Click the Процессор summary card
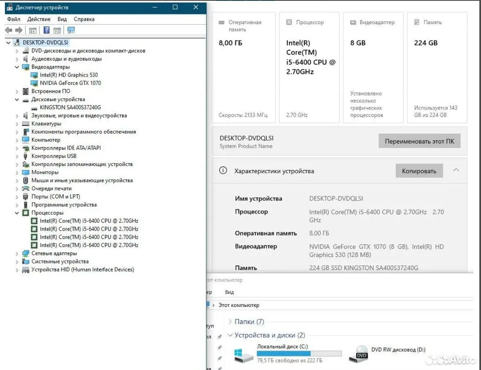 click(309, 68)
